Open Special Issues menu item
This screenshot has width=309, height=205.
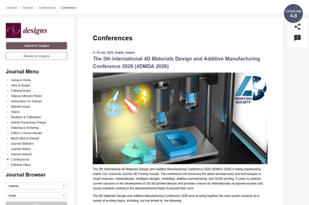(x=20, y=107)
